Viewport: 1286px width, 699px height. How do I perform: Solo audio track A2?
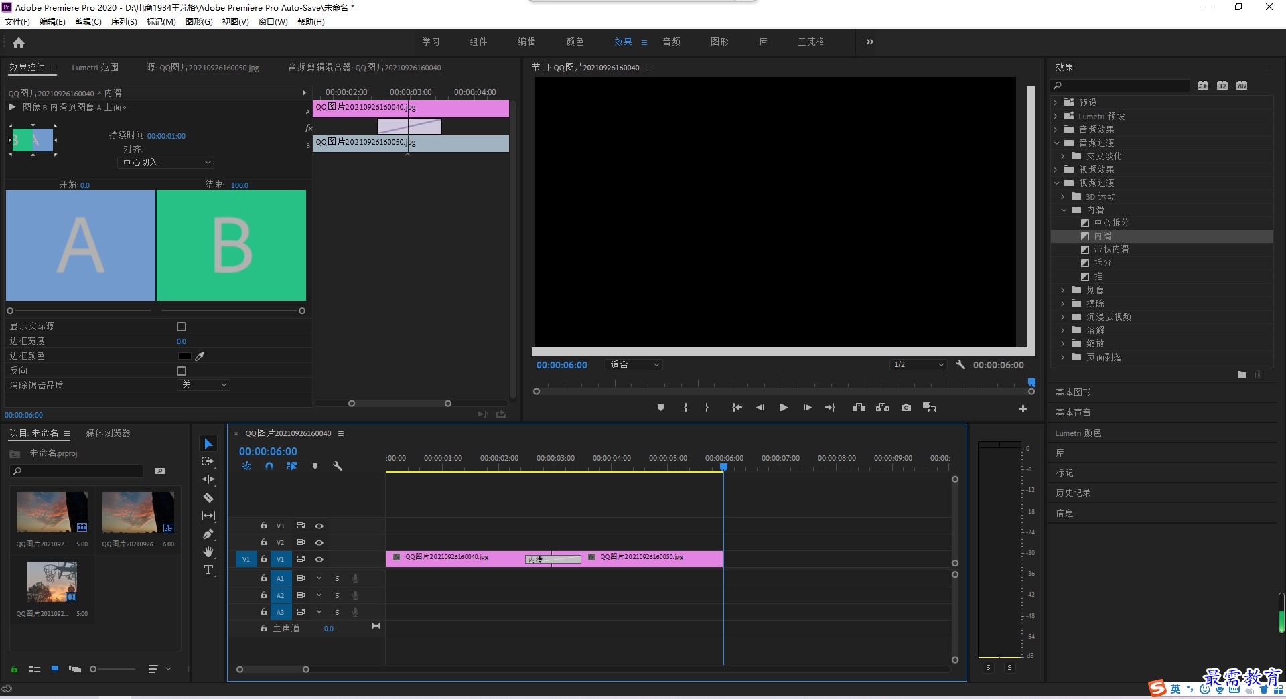pos(337,595)
